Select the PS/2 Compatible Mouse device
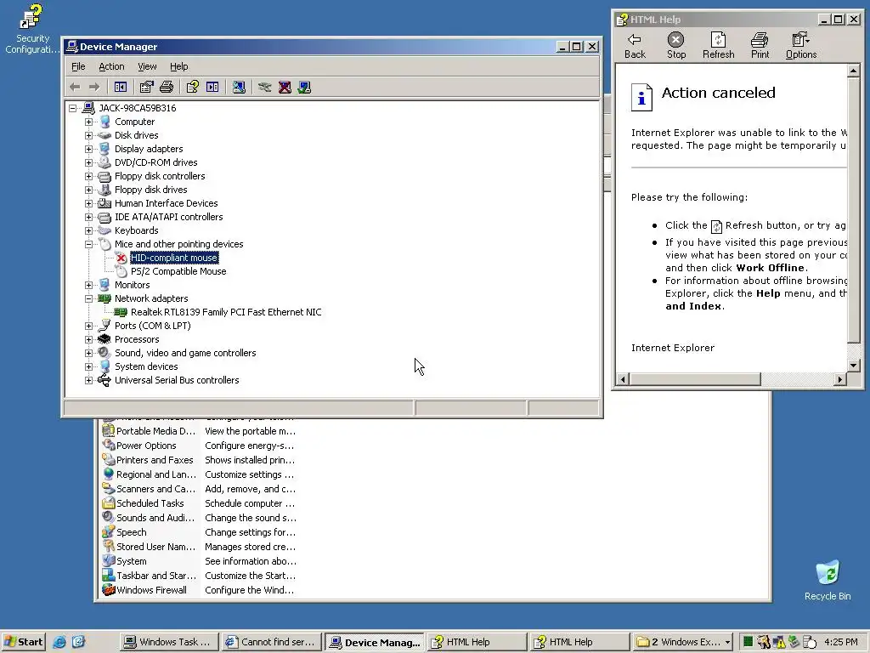This screenshot has width=870, height=653. coord(178,271)
